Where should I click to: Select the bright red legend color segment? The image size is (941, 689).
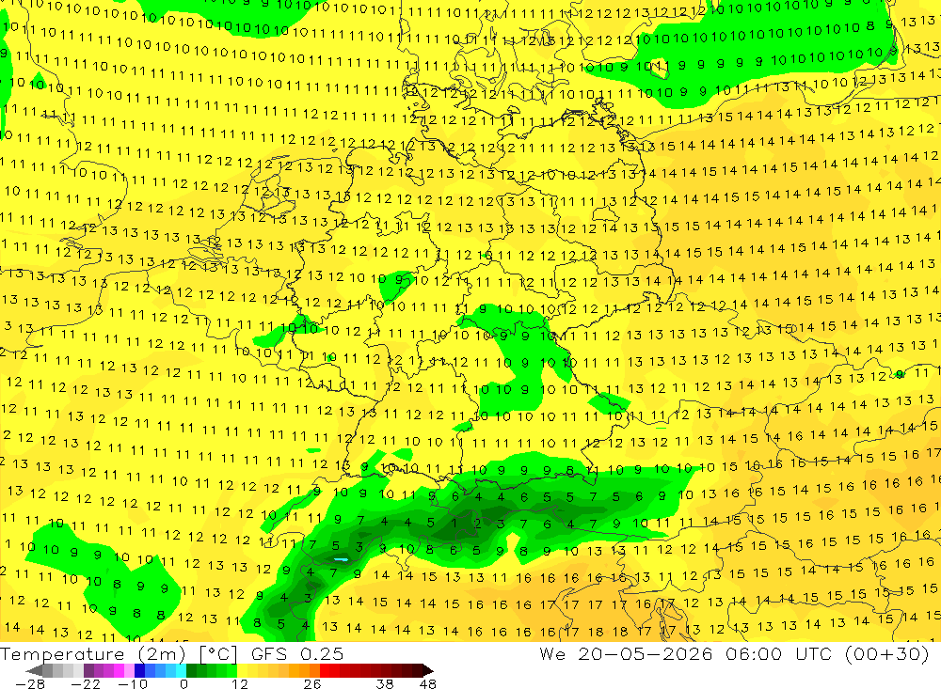[325, 671]
